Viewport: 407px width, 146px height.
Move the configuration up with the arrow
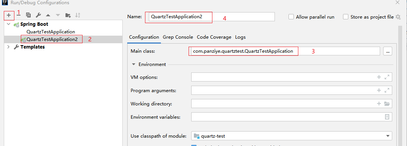(x=48, y=15)
